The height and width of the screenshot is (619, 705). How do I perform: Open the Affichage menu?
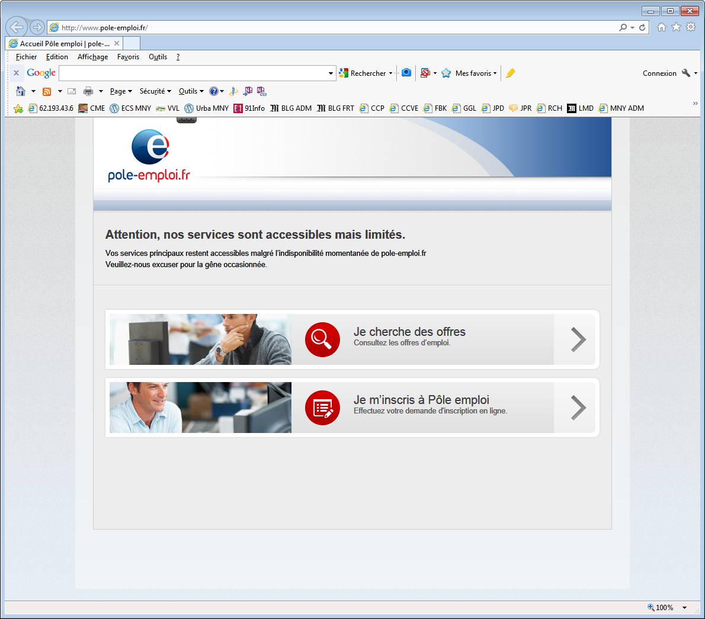pos(92,57)
